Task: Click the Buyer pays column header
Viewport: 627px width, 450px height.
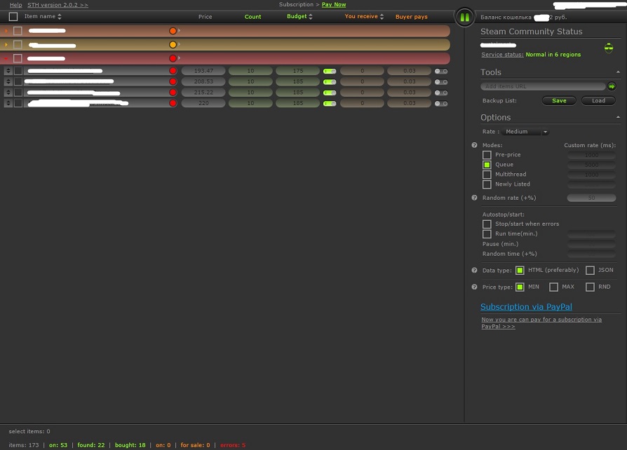Action: coord(412,17)
